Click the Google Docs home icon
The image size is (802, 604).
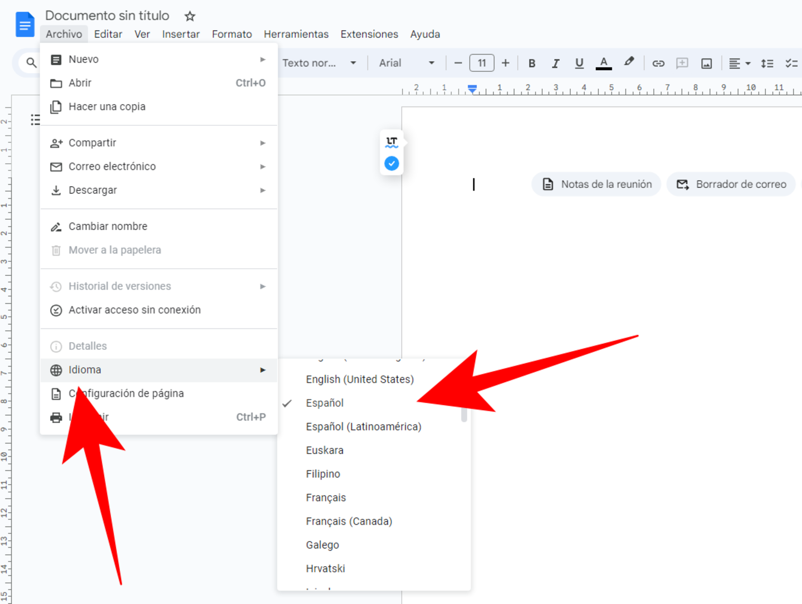coord(25,25)
